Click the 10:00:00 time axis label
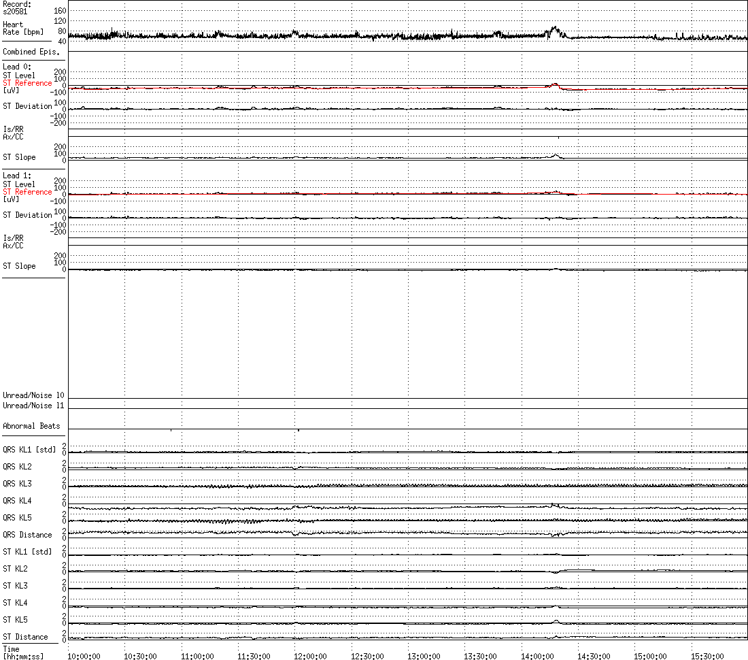This screenshot has width=748, height=660. click(x=84, y=656)
